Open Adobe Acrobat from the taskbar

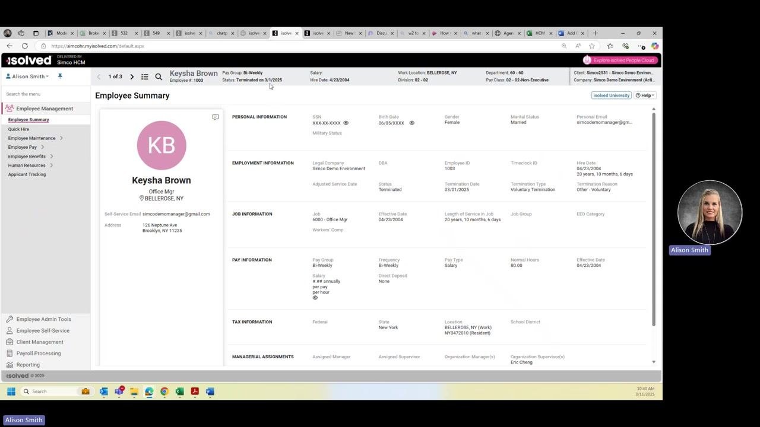pyautogui.click(x=195, y=391)
